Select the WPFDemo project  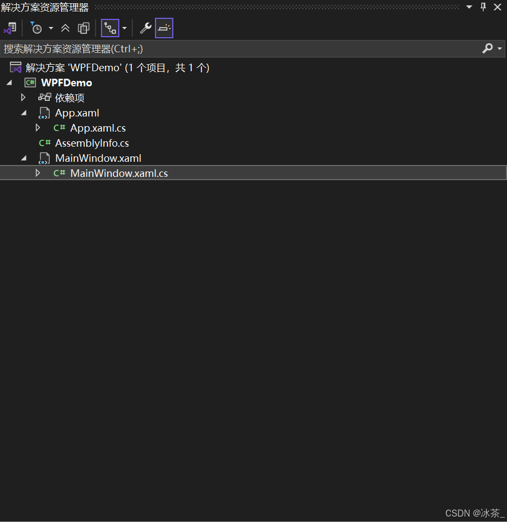pyautogui.click(x=66, y=83)
